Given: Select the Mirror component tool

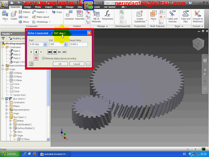Looking at the screenshot, I should 24,22.
